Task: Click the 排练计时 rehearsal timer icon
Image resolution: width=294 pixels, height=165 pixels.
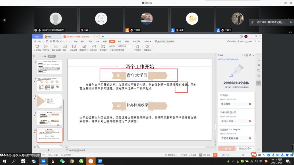Action: pos(94,46)
